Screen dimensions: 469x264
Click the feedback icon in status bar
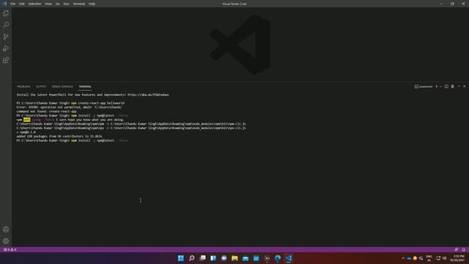pos(456,249)
